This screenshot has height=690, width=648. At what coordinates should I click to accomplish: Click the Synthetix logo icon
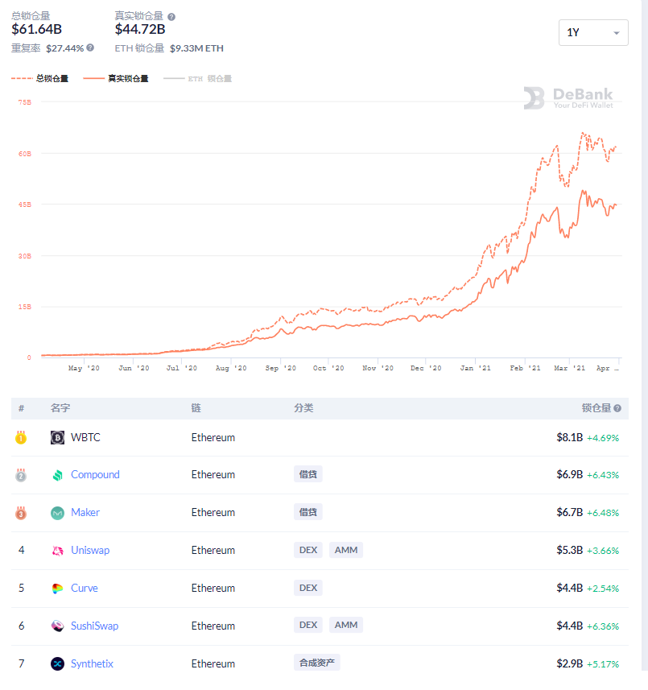[x=57, y=663]
